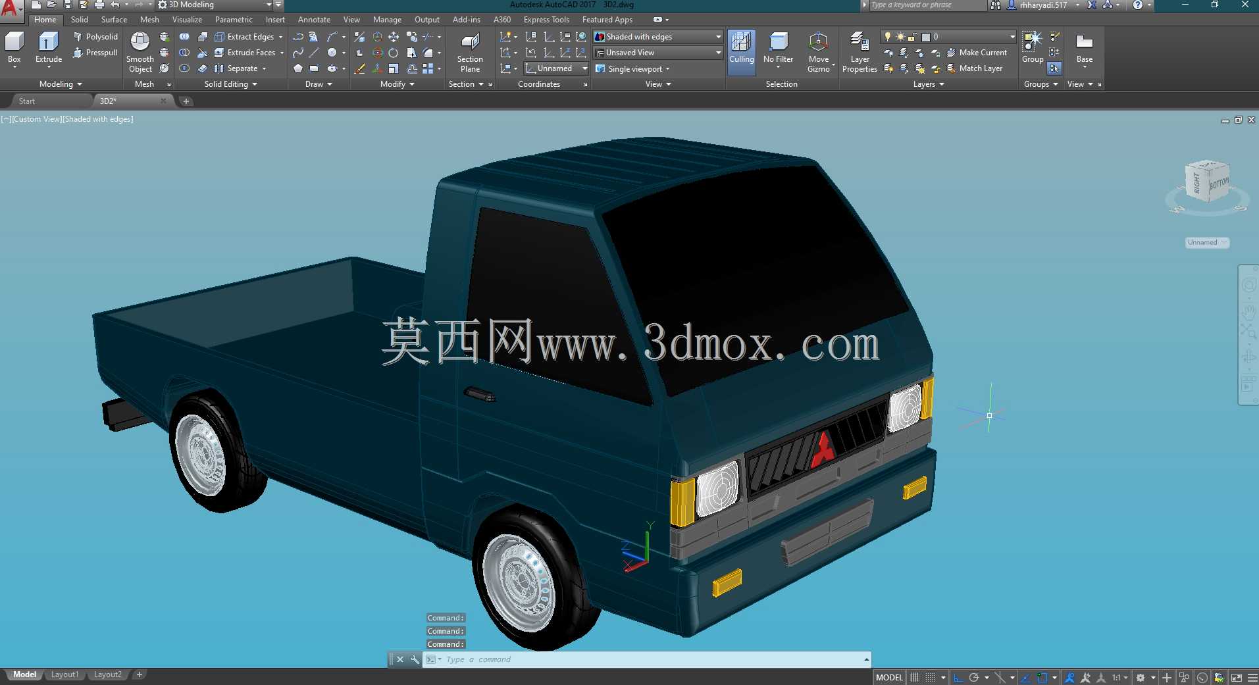Image resolution: width=1259 pixels, height=685 pixels.
Task: Toggle object snap tracking in status bar
Action: pos(1026,677)
